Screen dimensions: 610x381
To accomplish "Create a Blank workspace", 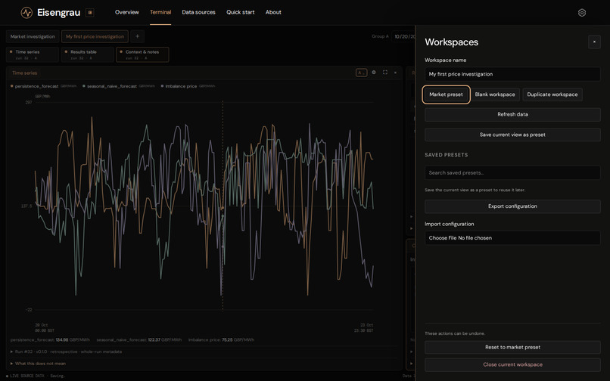I will pyautogui.click(x=495, y=94).
